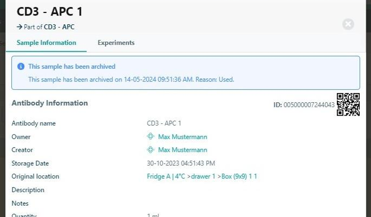This screenshot has height=217, width=371.
Task: Click the user icon beside Creator name
Action: [151, 150]
